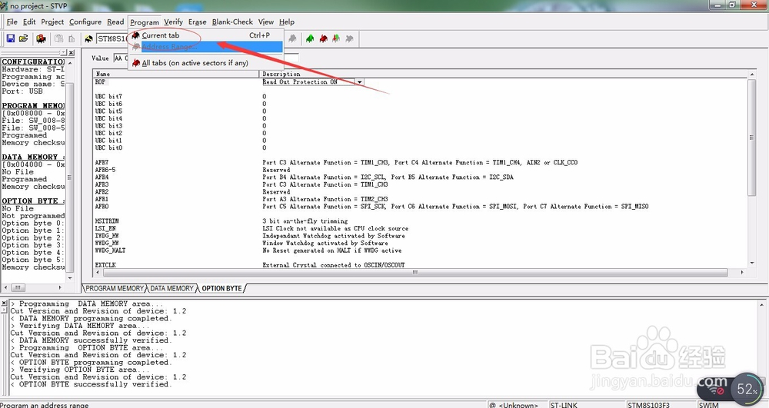769x408 pixels.
Task: Click the OPTION BYTE heading in left panel
Action: [33, 201]
